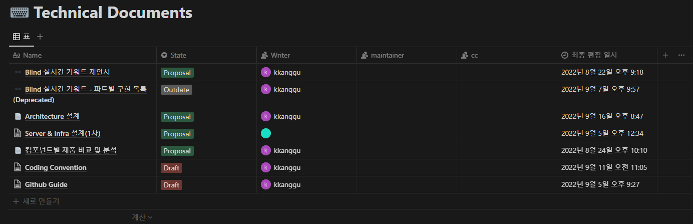Viewport: 693px width, 224px height.
Task: Click the Writer column header
Action: click(307, 55)
